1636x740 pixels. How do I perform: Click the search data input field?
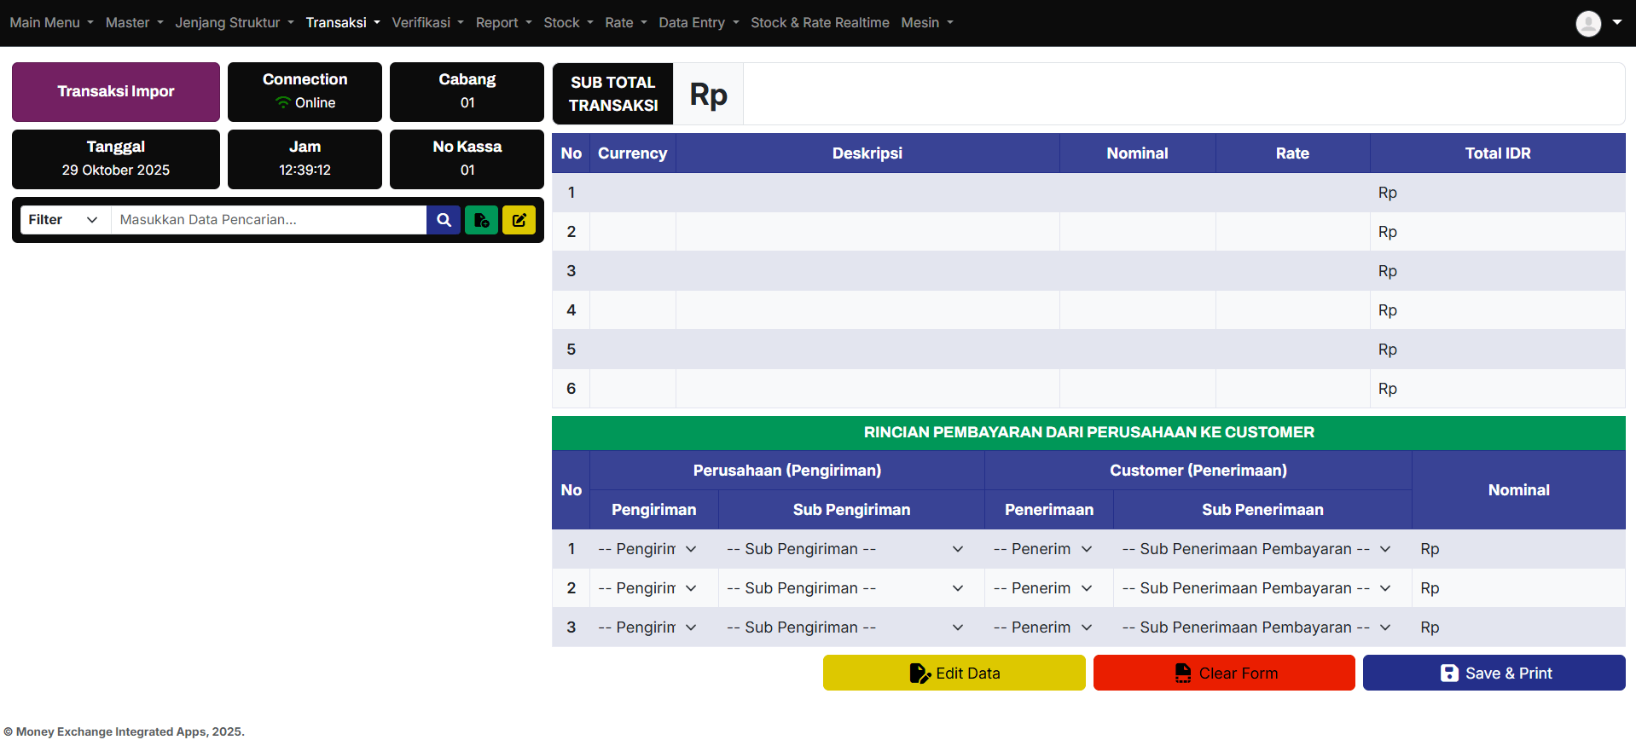(269, 220)
